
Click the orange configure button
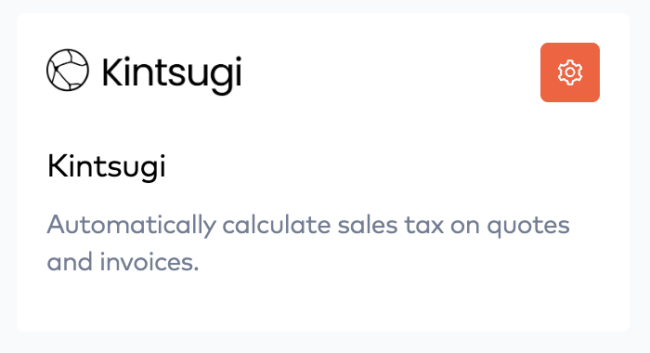[x=570, y=72]
